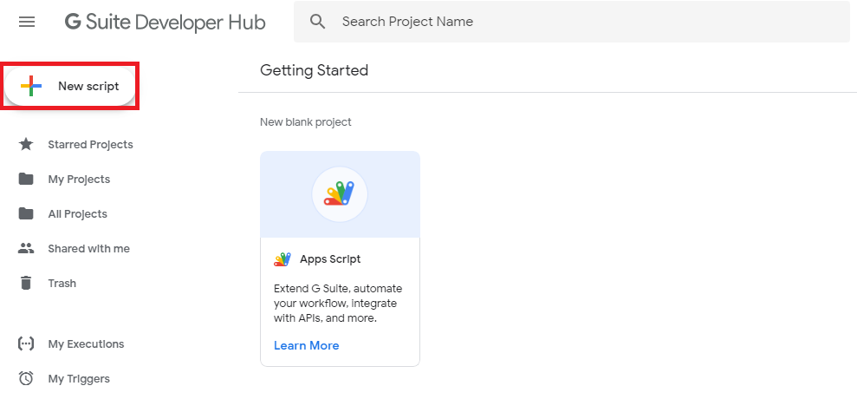Image resolution: width=857 pixels, height=399 pixels.
Task: Open the Trash section
Action: pos(62,283)
